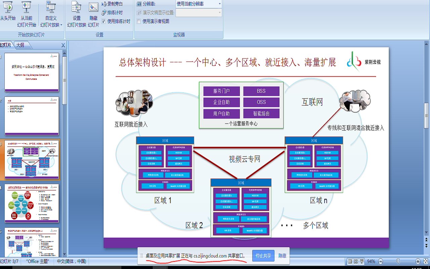
Task: Click 企业自助 box on slide
Action: 221,102
